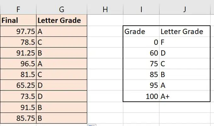Click the A+ letter grade cell
The width and height of the screenshot is (214, 126).
pos(185,96)
